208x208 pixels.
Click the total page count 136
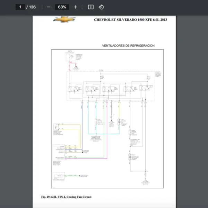pos(32,7)
